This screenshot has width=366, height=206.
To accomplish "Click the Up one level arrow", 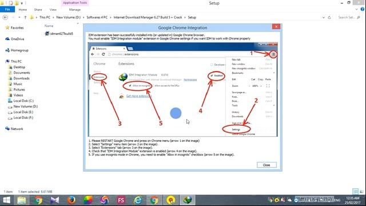I will 25,17.
